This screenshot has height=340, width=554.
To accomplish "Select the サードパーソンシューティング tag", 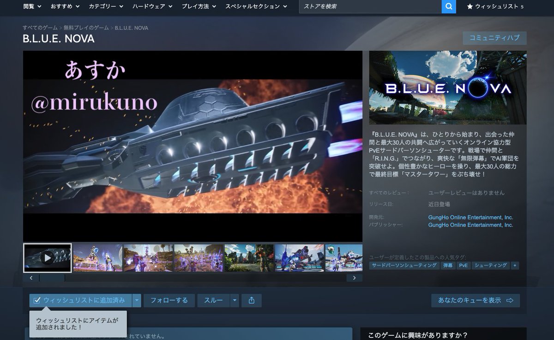I will 404,266.
